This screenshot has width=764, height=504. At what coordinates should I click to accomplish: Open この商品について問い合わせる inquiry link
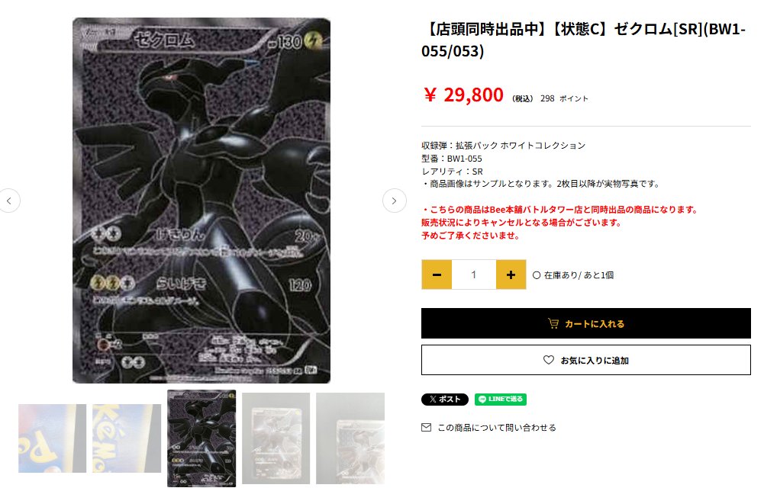click(x=497, y=428)
